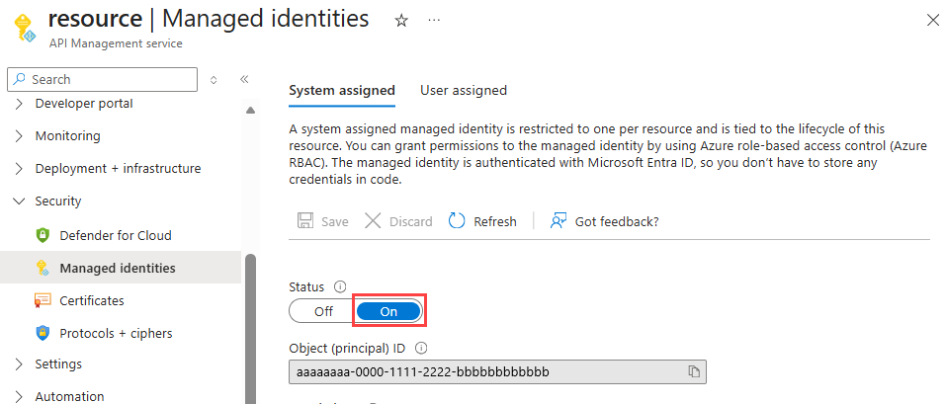Copy the Object ID to clipboard
Viewport: 945px width, 404px height.
pyautogui.click(x=694, y=371)
